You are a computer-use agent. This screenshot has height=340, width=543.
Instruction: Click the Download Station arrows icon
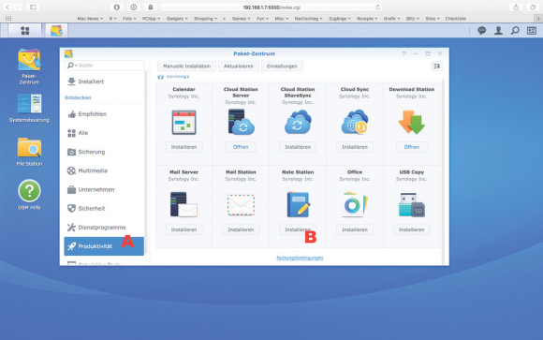[x=411, y=122]
